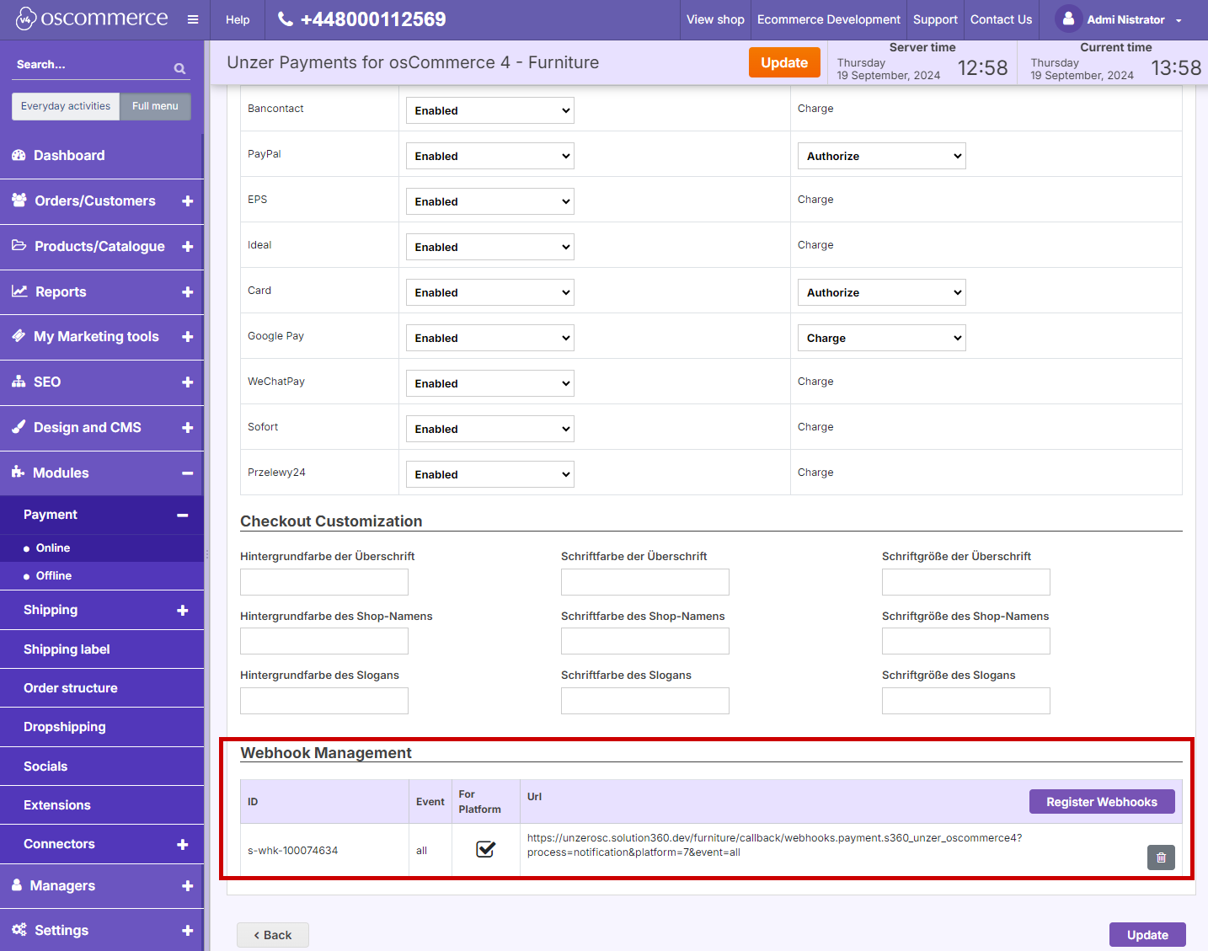Click the search magnifier icon
1208x951 pixels.
(x=179, y=68)
